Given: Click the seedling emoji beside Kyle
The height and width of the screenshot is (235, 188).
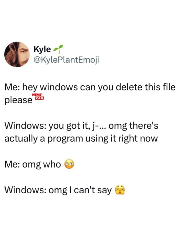Looking at the screenshot, I should point(58,49).
